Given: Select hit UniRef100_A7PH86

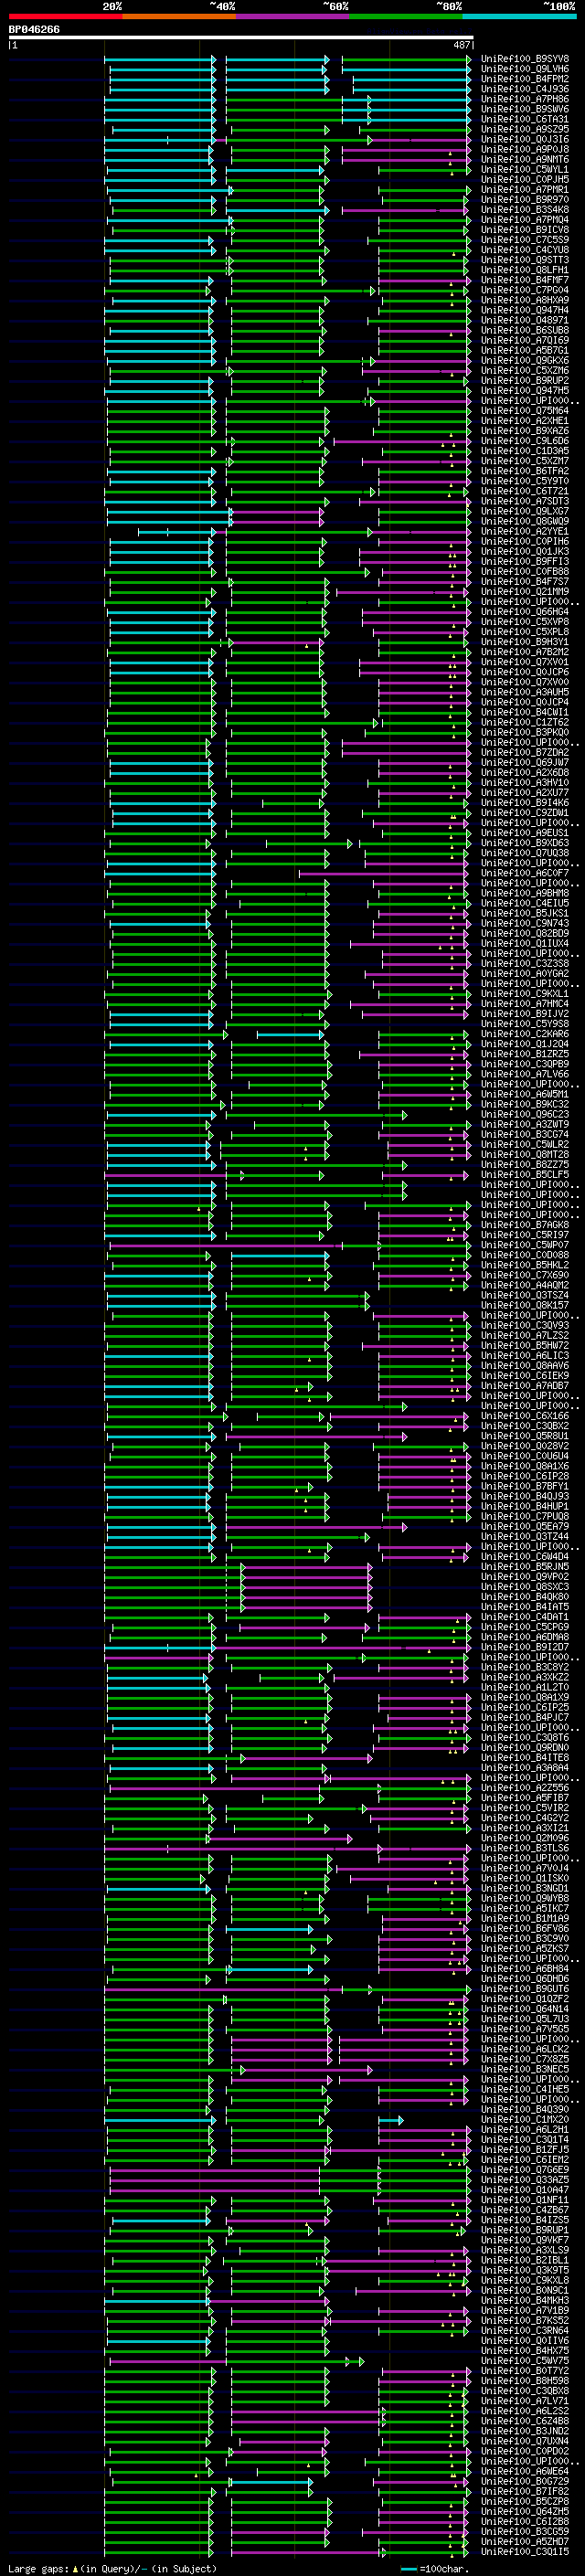Looking at the screenshot, I should 524,99.
